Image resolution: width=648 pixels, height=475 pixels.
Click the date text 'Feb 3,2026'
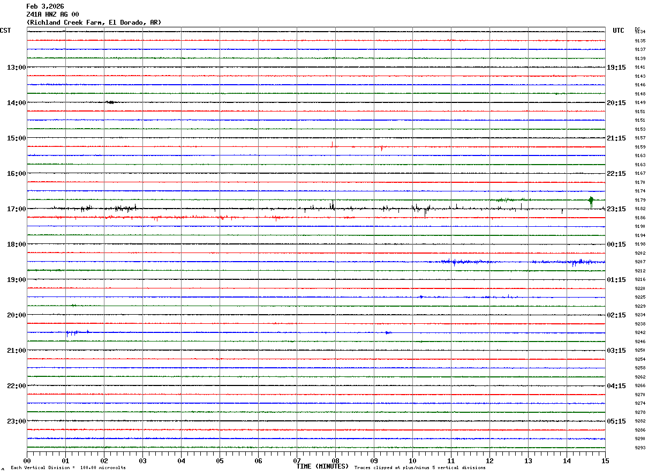(45, 6)
